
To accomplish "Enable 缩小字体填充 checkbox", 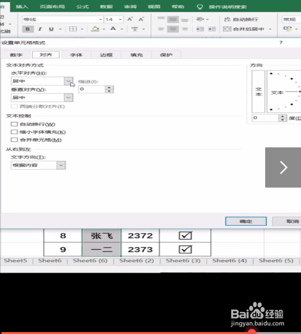I will 14,132.
